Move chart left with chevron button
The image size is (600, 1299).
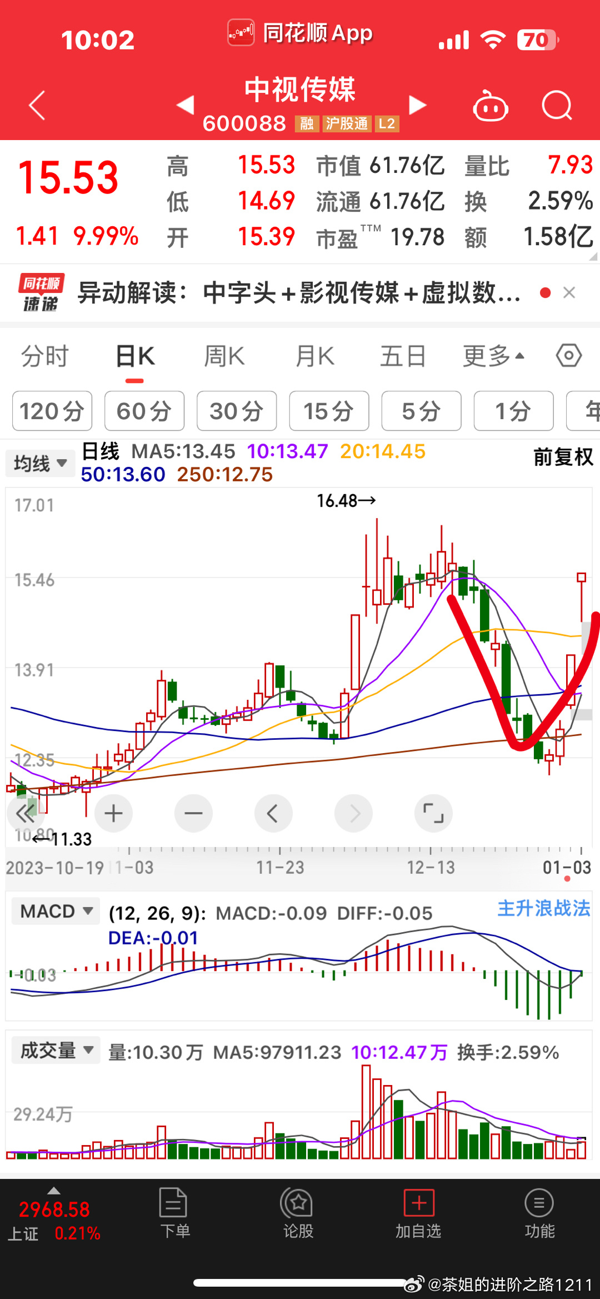273,813
